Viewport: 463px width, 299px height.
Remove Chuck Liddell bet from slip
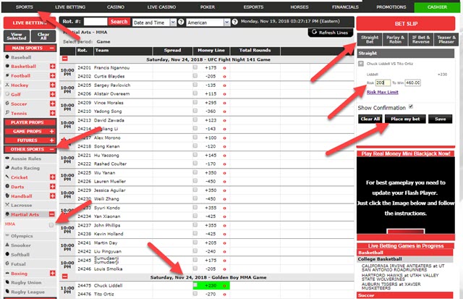(x=362, y=64)
